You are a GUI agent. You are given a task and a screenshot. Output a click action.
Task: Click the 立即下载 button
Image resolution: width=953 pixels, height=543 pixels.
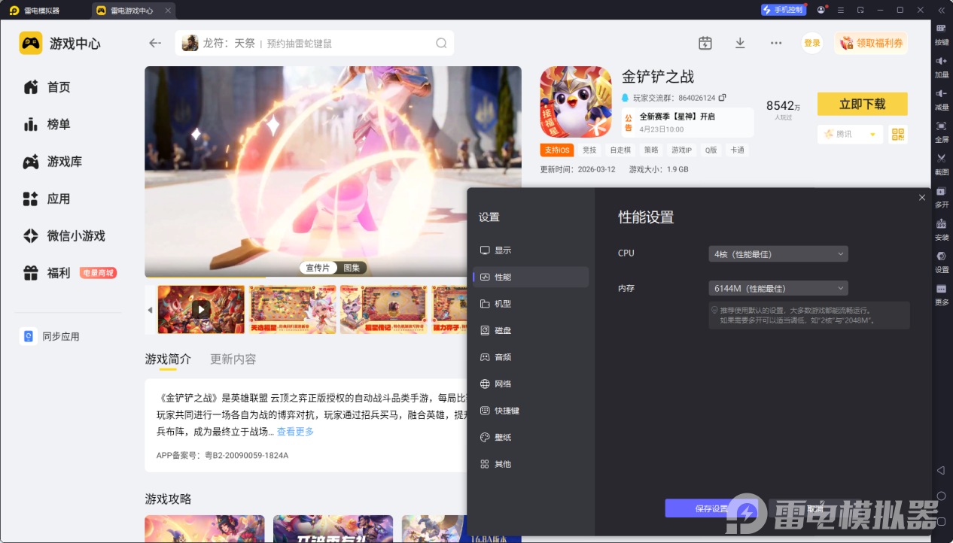pos(863,104)
